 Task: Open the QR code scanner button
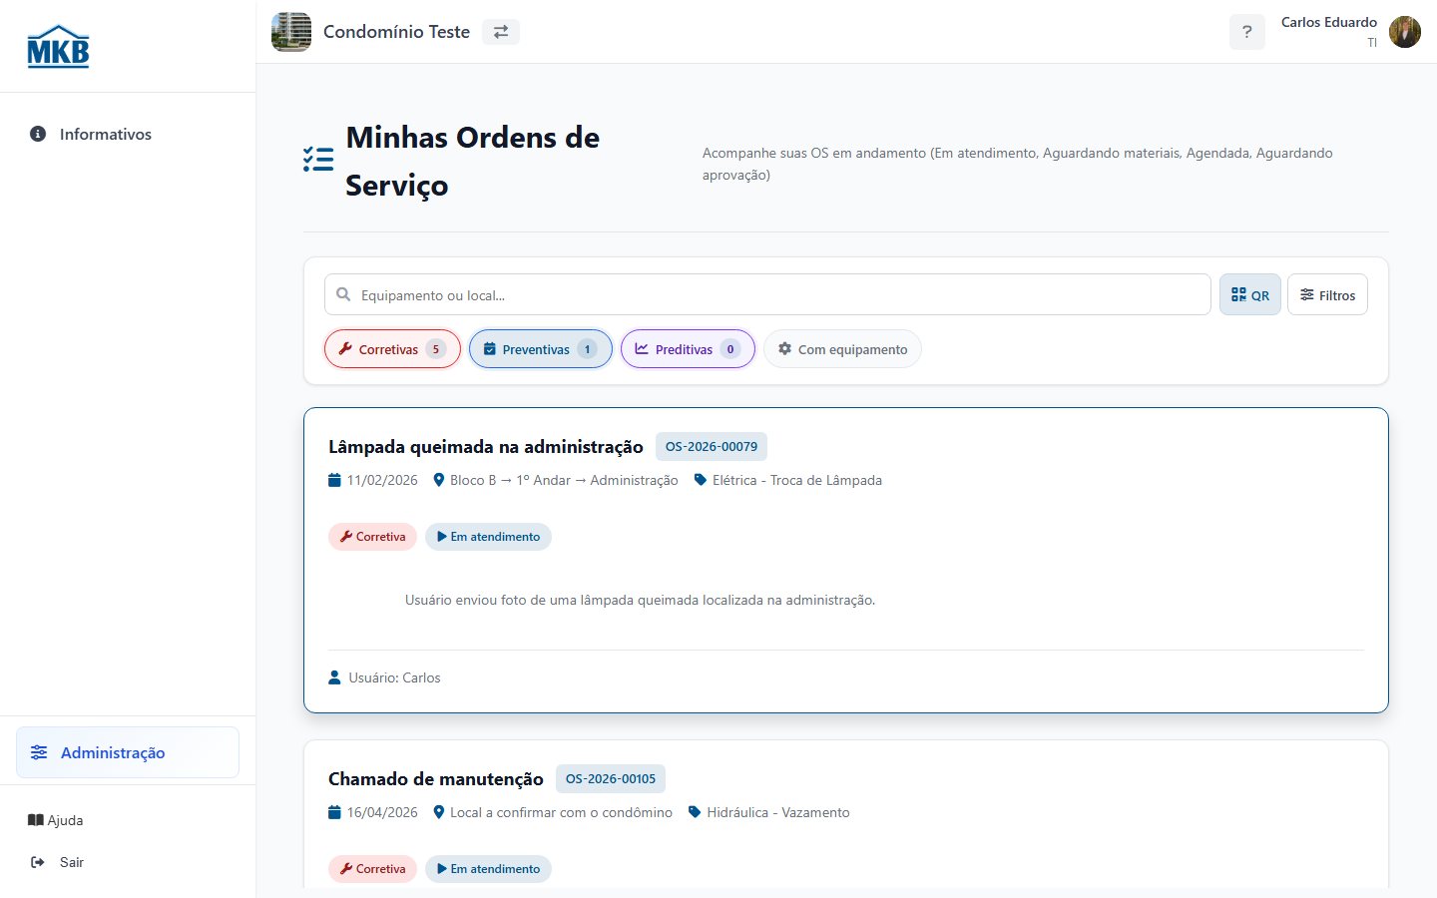(x=1250, y=294)
